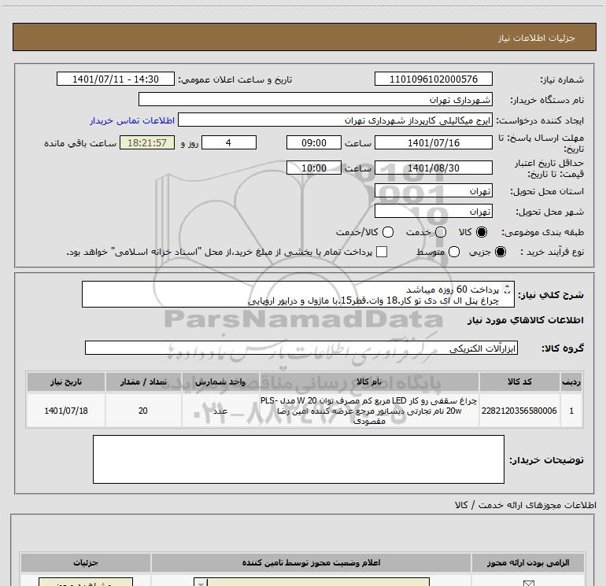Click the response time field 09:00
The image size is (606, 586).
(314, 142)
